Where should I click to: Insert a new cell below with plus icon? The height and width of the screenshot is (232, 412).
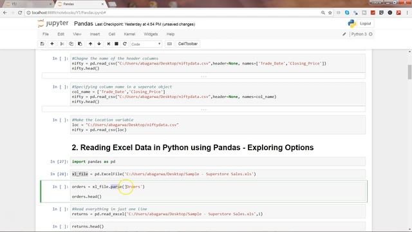(52, 44)
